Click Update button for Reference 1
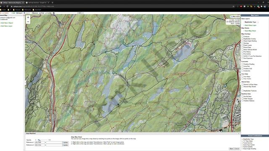This screenshot has height=151, width=269. pyautogui.click(x=66, y=143)
